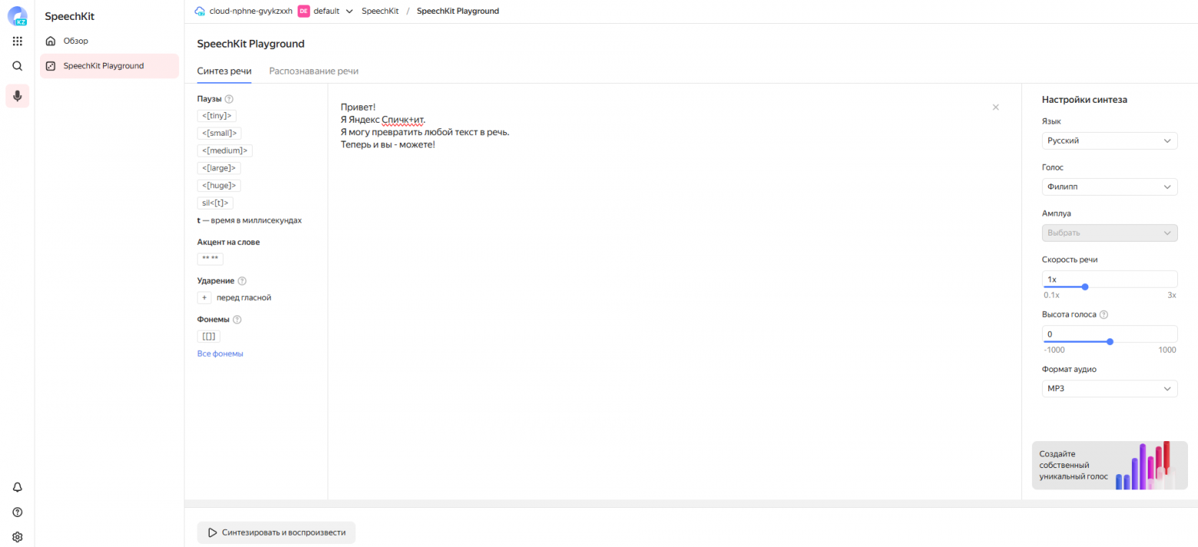The height and width of the screenshot is (547, 1198).
Task: Click help icon next to Паузы
Action: 229,99
